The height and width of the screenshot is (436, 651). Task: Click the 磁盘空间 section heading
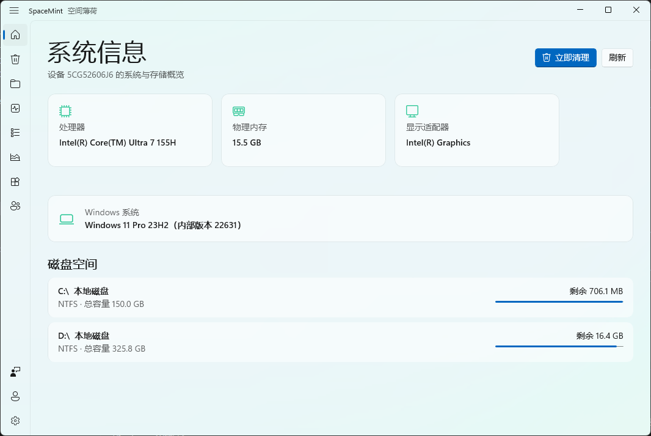point(73,264)
